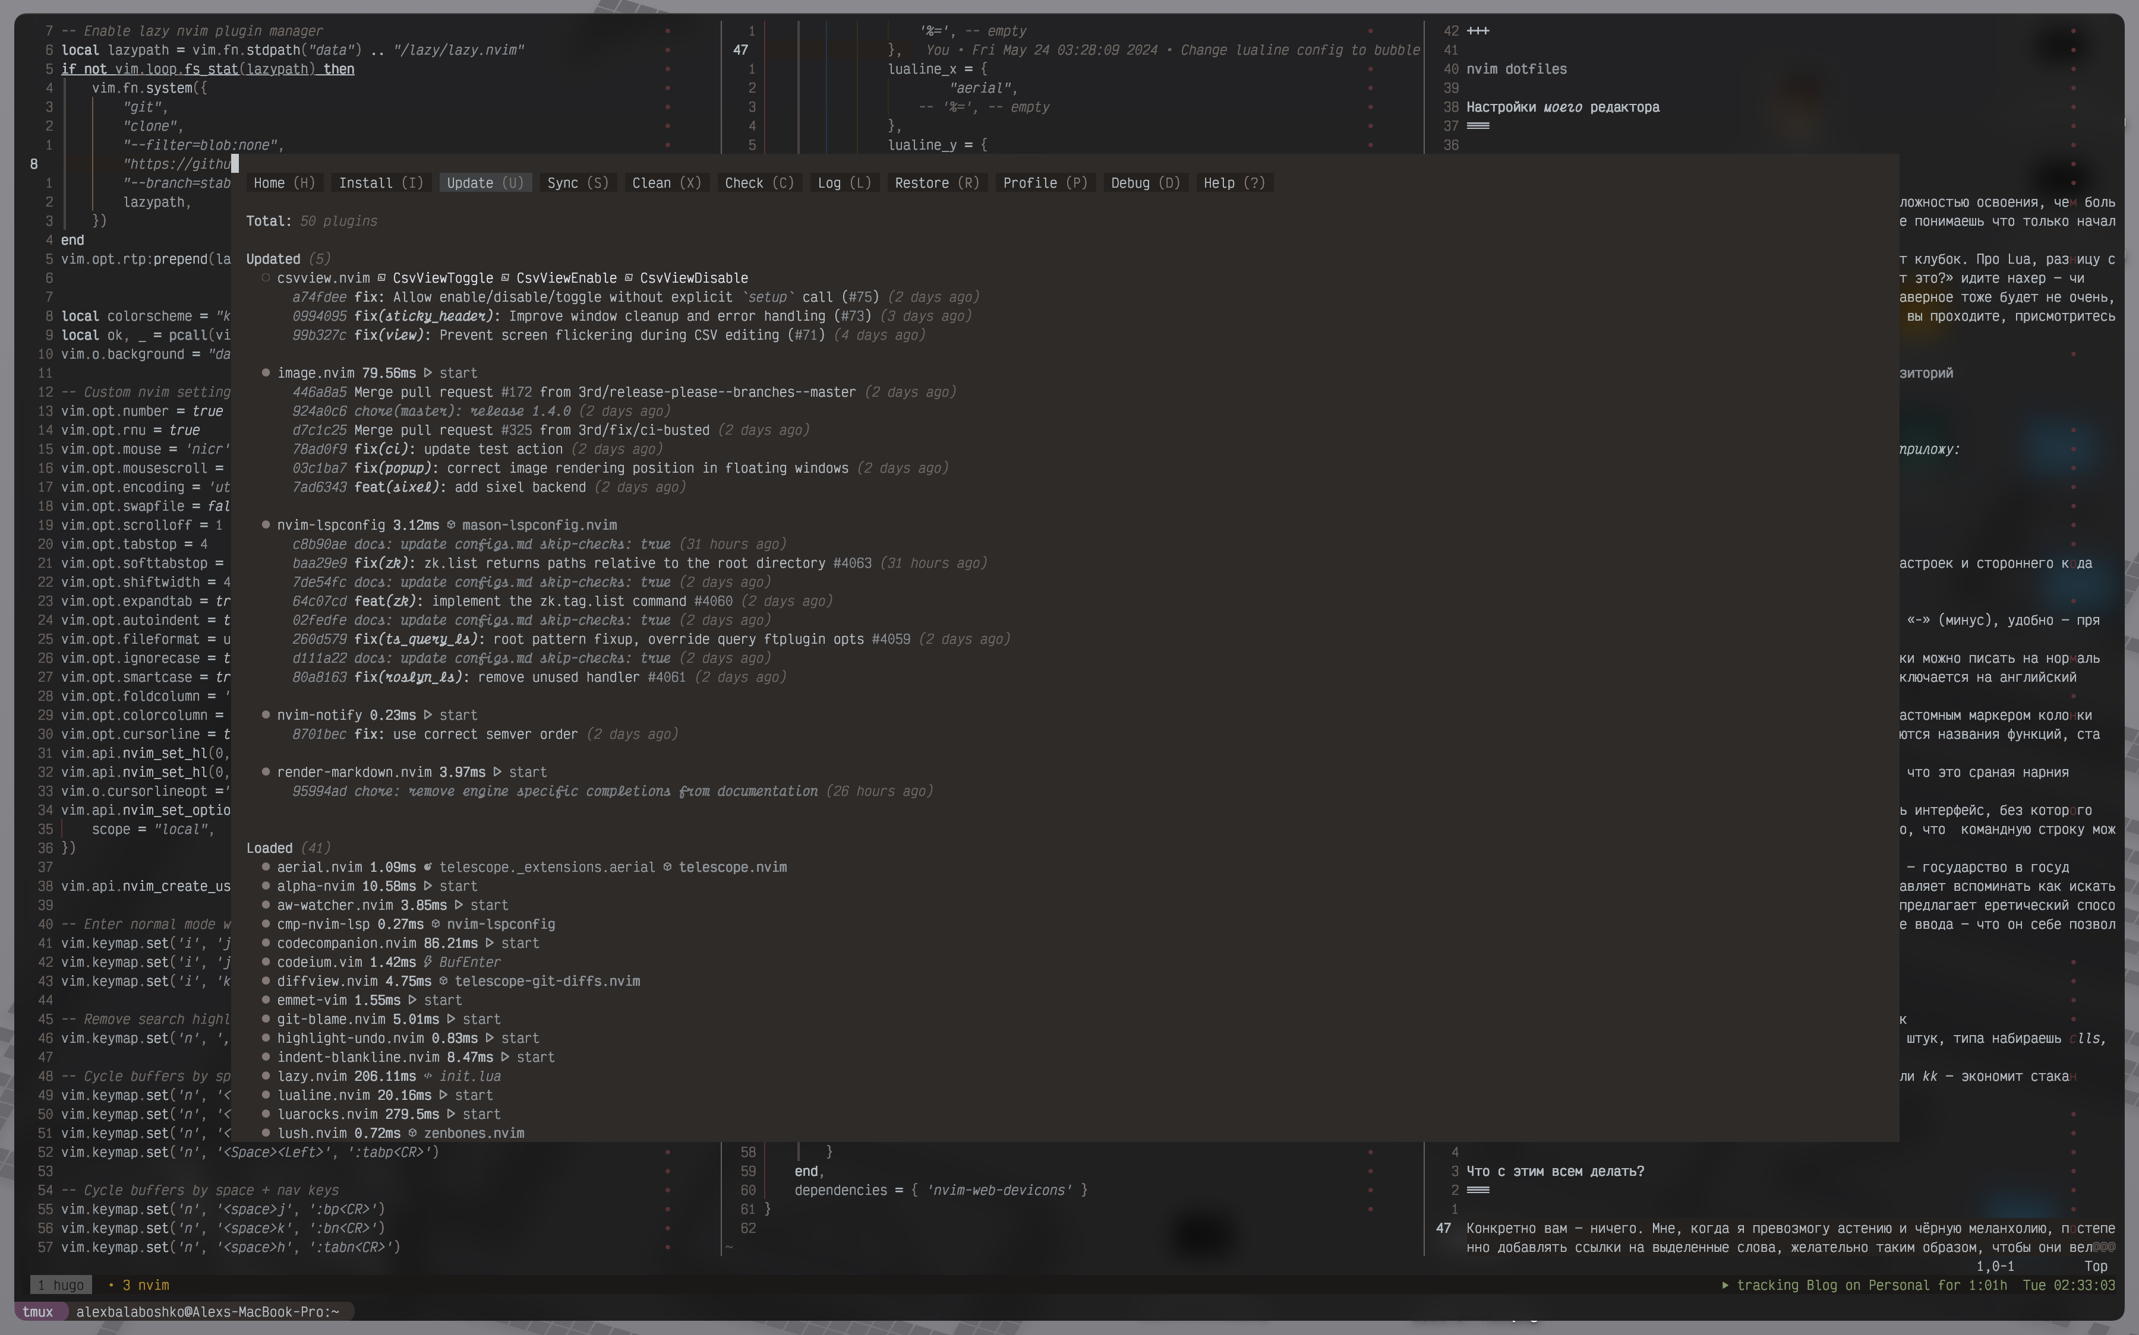Click the plugin icon before mason-lspconfig.nvim
Image resolution: width=2139 pixels, height=1335 pixels.
pyautogui.click(x=452, y=526)
